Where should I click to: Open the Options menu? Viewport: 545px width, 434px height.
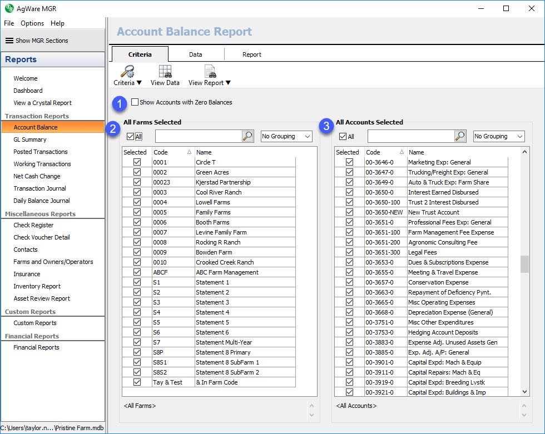pyautogui.click(x=32, y=23)
